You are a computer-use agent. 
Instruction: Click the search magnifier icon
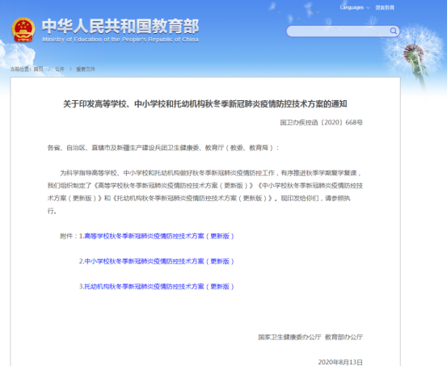pyautogui.click(x=394, y=31)
